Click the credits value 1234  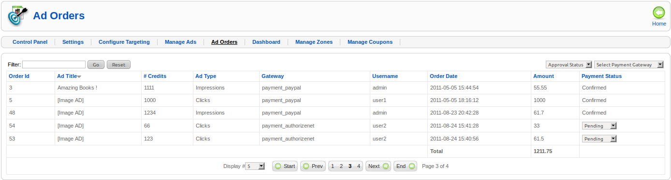[x=150, y=113]
